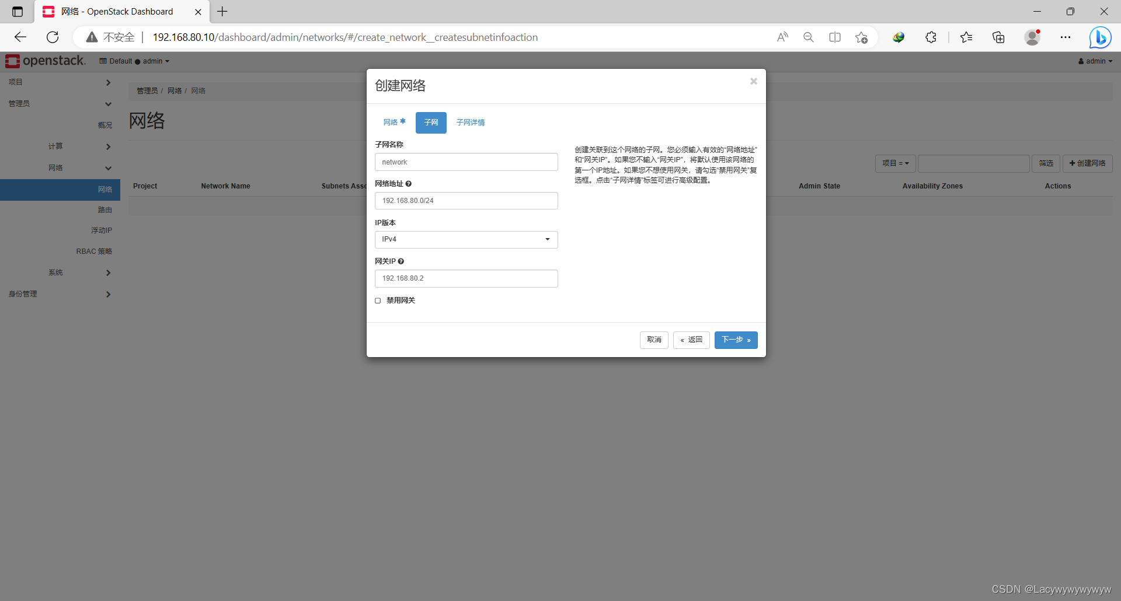Switch to the 子网详情 tab
This screenshot has height=601, width=1121.
pyautogui.click(x=471, y=123)
